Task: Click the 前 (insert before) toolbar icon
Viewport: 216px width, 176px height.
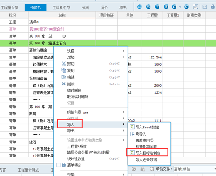Action: [x=140, y=7]
